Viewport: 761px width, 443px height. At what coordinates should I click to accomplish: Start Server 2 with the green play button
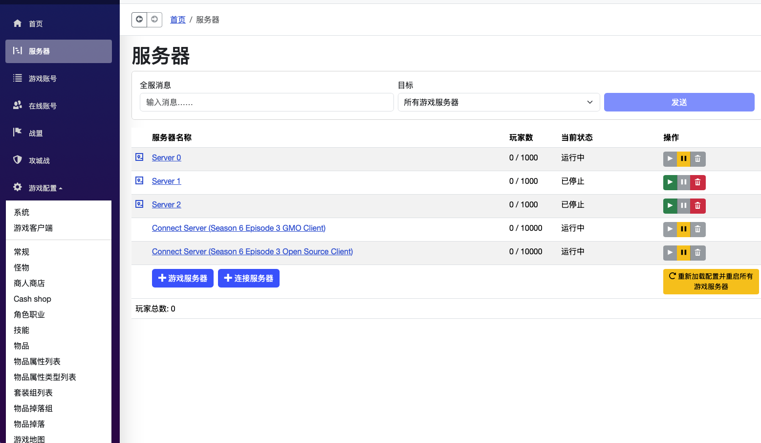[x=670, y=206]
